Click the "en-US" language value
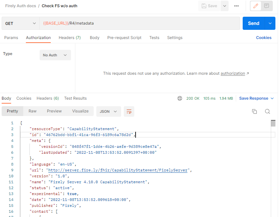 pos(66,164)
